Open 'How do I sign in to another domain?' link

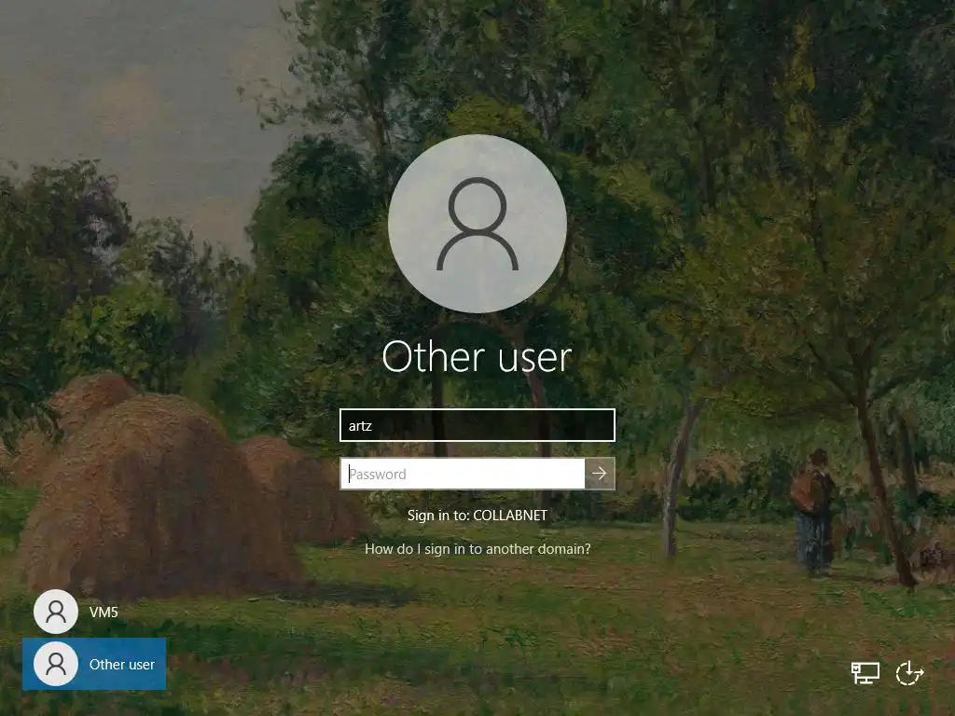coord(477,548)
